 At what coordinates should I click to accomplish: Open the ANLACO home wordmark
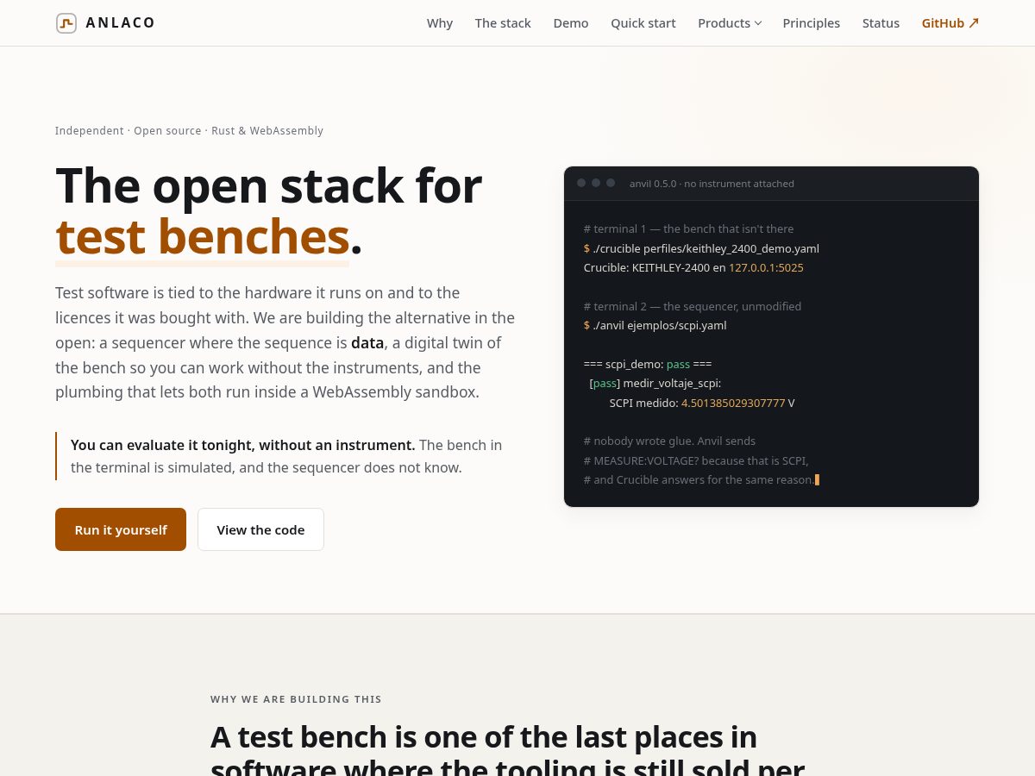point(121,23)
